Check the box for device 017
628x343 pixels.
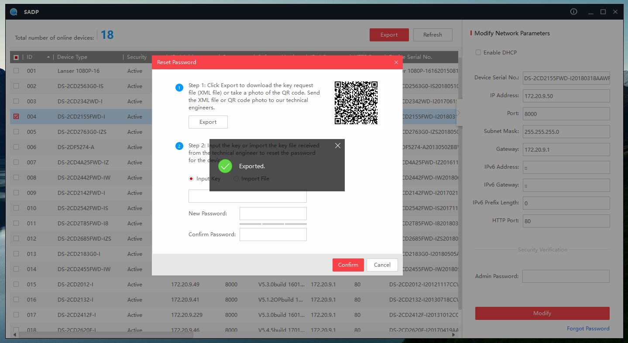[16, 315]
